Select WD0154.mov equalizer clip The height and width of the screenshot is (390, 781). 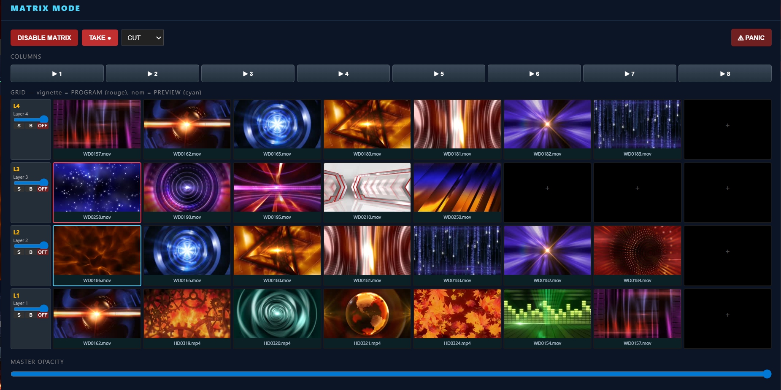pos(547,319)
